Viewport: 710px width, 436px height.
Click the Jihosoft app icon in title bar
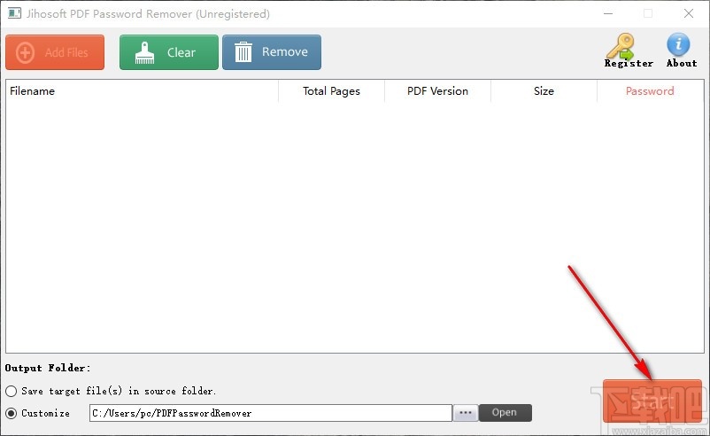click(14, 13)
